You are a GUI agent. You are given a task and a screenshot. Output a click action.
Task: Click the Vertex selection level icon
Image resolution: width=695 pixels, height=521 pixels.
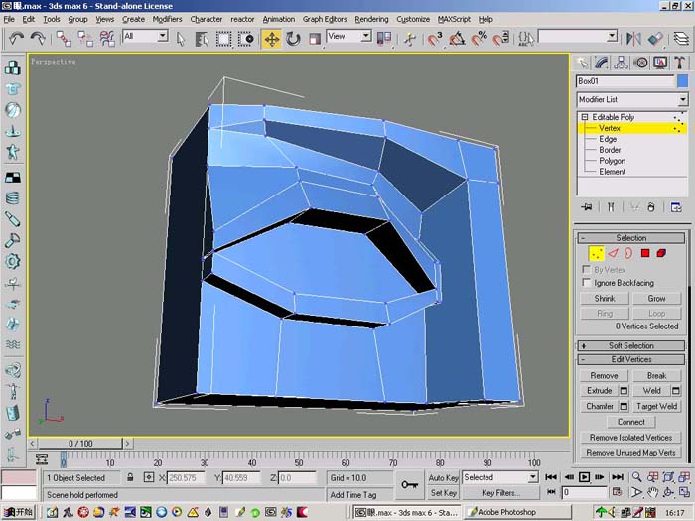(x=596, y=253)
